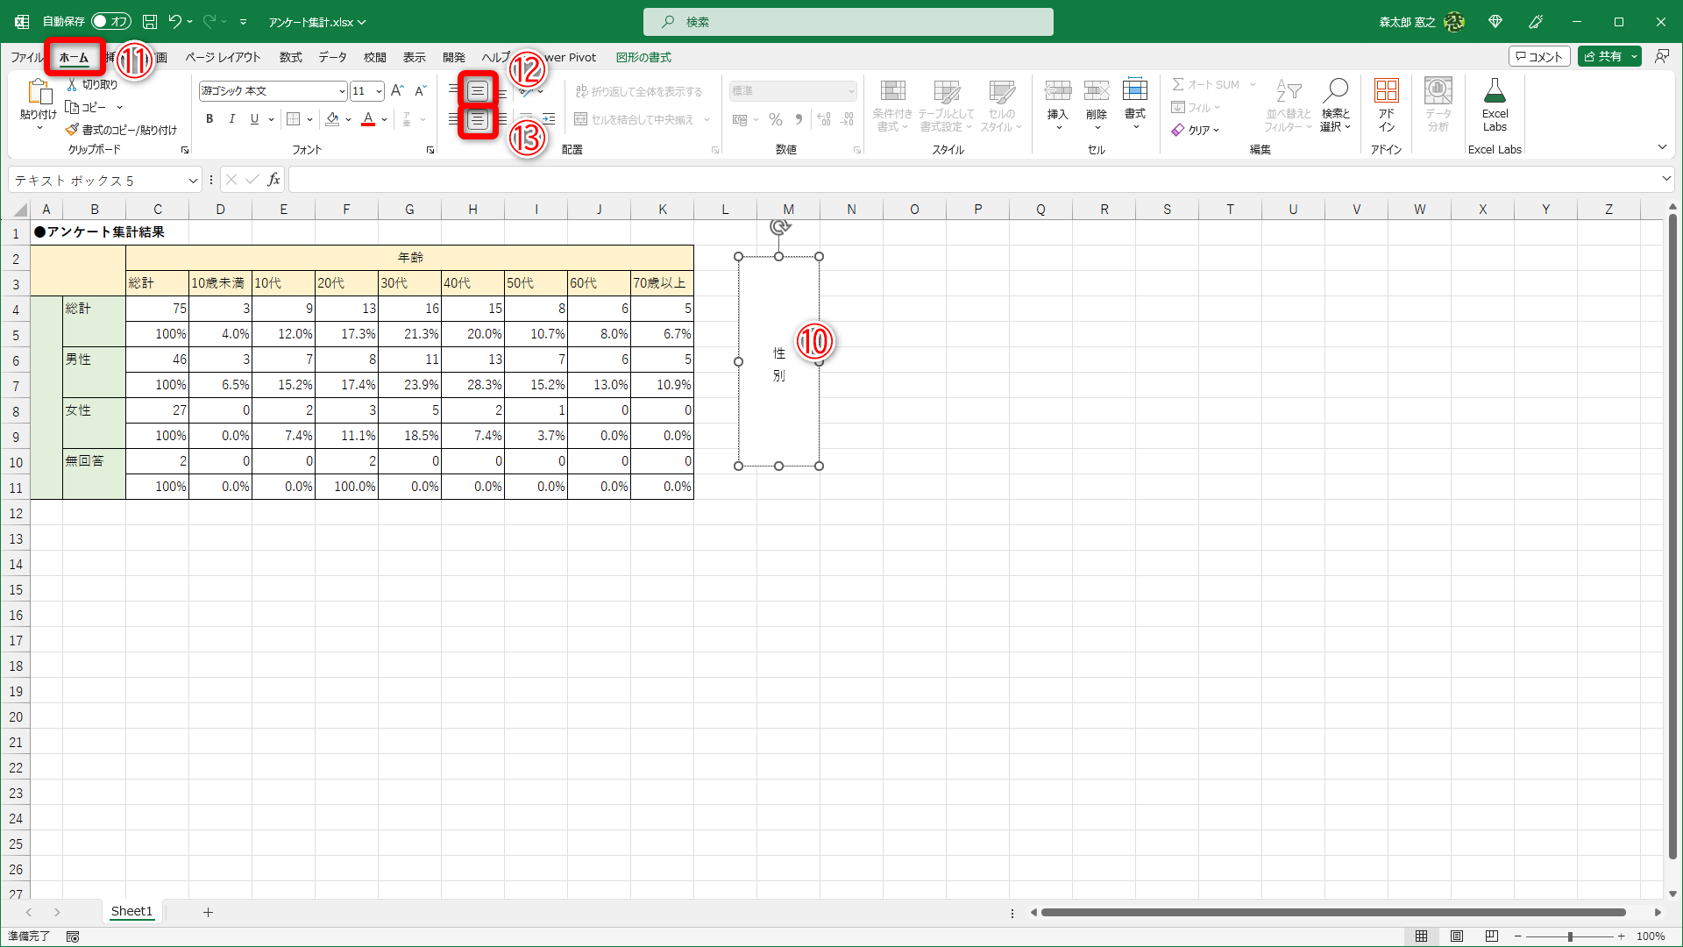The image size is (1683, 947).
Task: Click the save floppy disk icon
Action: tap(150, 21)
